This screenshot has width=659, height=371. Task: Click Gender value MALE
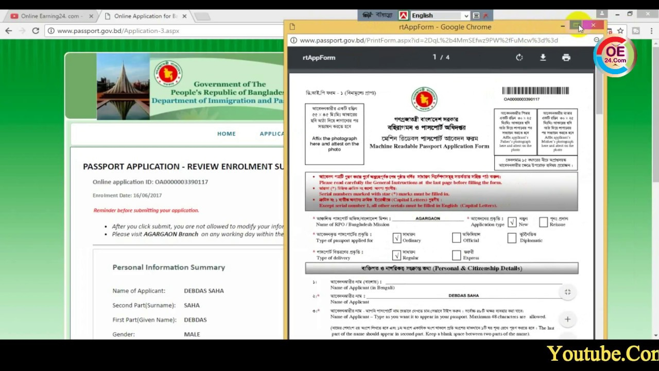pos(192,334)
